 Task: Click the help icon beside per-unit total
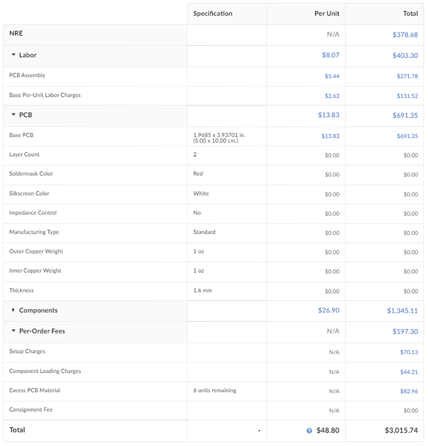[x=309, y=431]
